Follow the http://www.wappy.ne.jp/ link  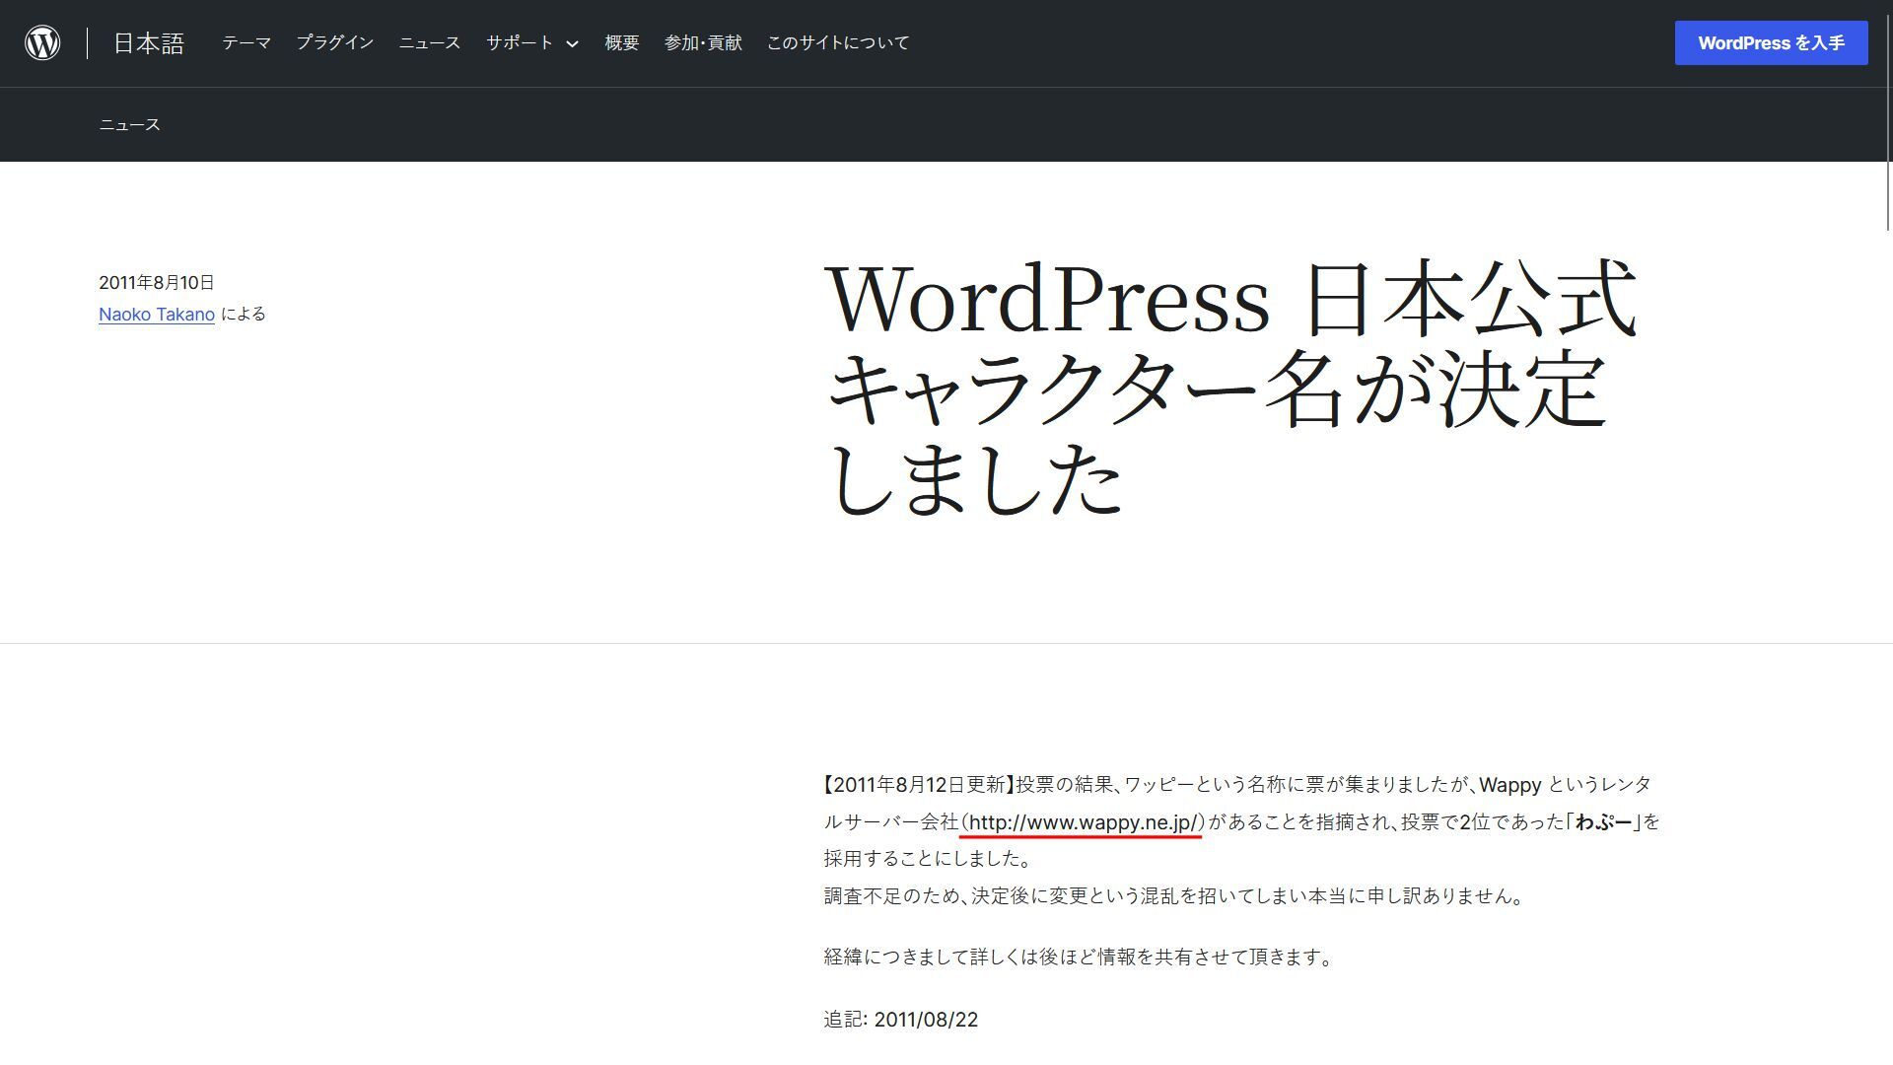pyautogui.click(x=1083, y=822)
